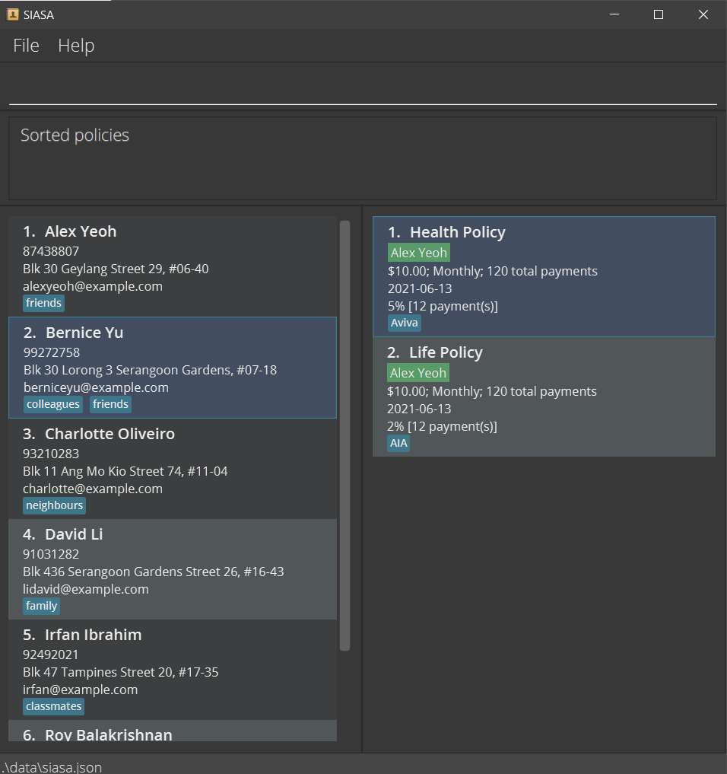
Task: Click the Alex Yeoh owner label in Health Policy
Action: [419, 253]
